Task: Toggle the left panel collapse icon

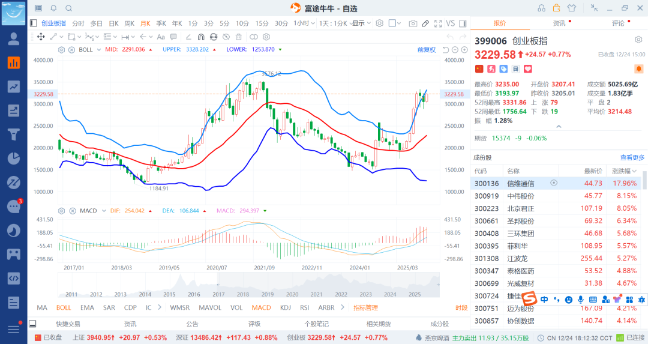Action: 34,23
